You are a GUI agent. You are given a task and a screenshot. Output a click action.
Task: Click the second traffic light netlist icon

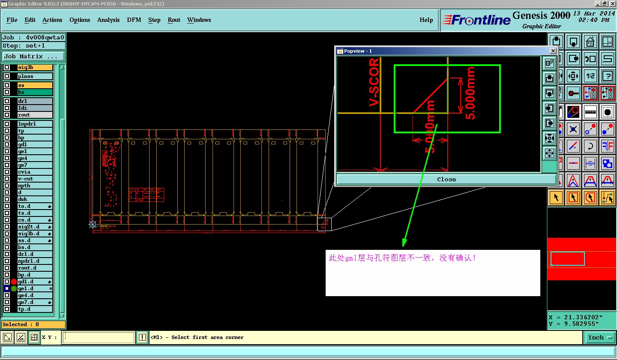pos(608,93)
